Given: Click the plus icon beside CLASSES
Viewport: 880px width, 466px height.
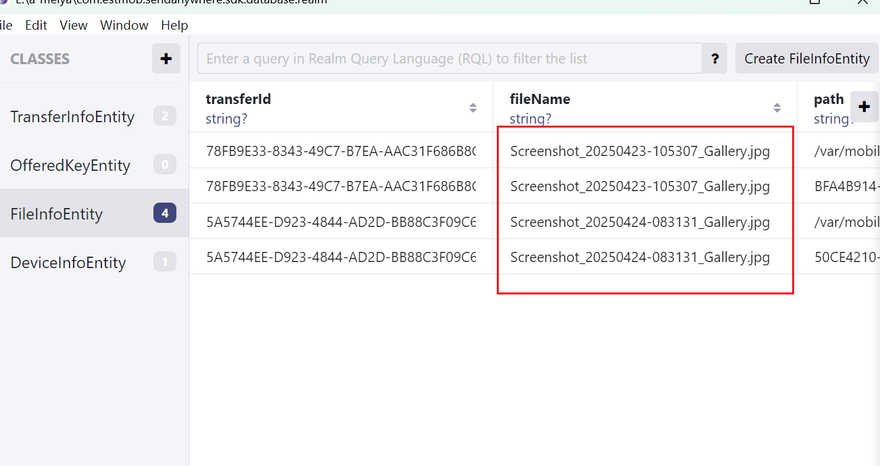Looking at the screenshot, I should point(166,59).
